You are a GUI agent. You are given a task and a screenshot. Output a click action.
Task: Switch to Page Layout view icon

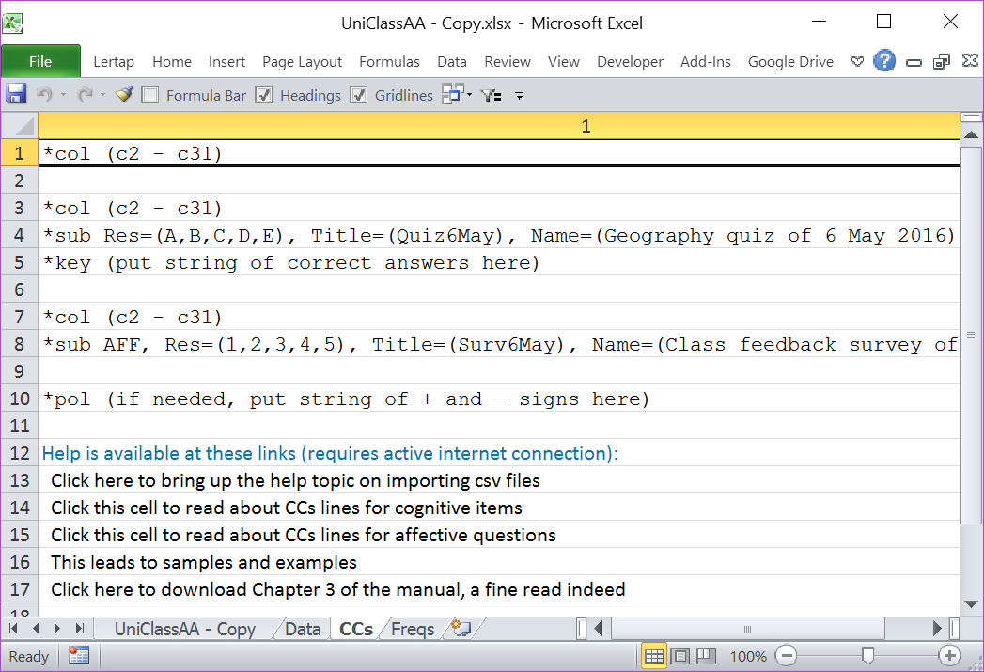click(x=680, y=656)
